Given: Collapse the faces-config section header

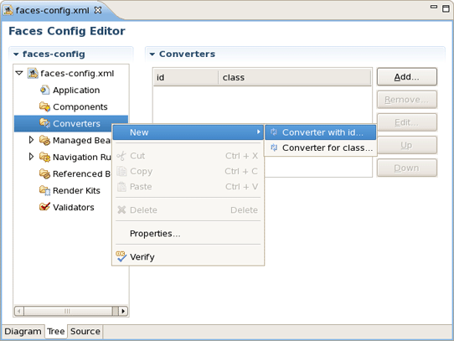Looking at the screenshot, I should [16, 54].
